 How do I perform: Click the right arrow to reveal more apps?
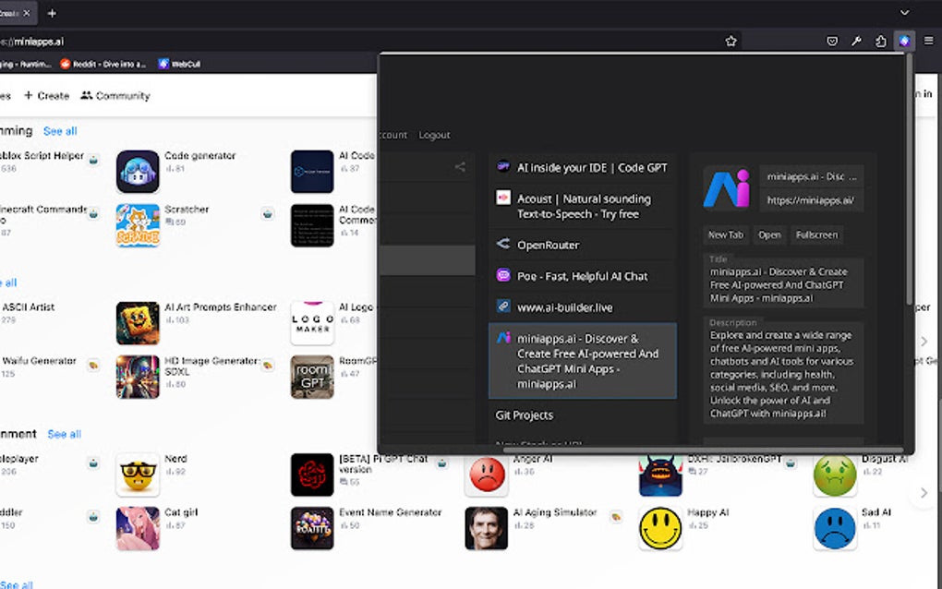[923, 341]
